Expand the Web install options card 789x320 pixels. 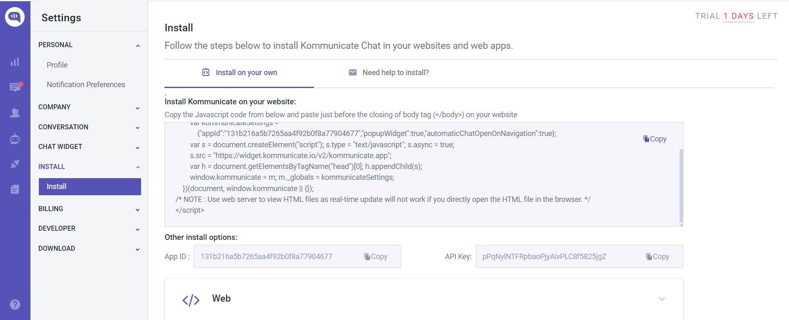click(661, 299)
